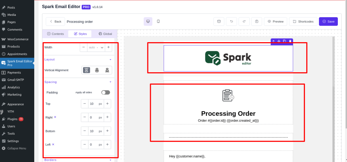Screen dimensions: 347x162
Task: Select top vertical alignment icon
Action: (86, 70)
